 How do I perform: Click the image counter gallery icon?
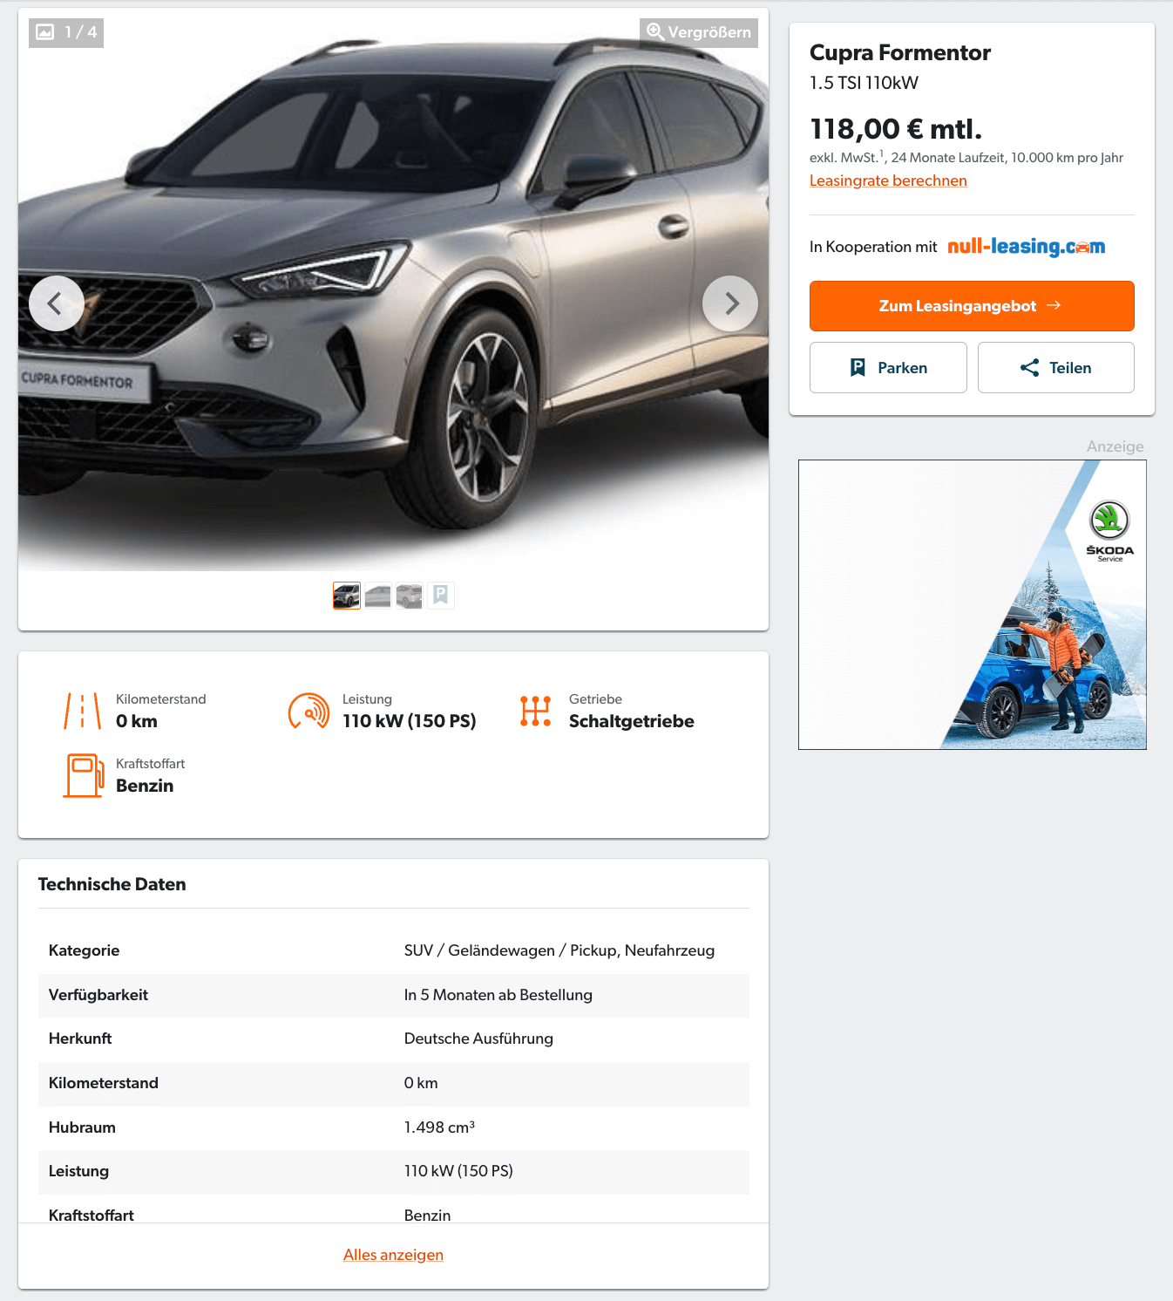[x=45, y=32]
